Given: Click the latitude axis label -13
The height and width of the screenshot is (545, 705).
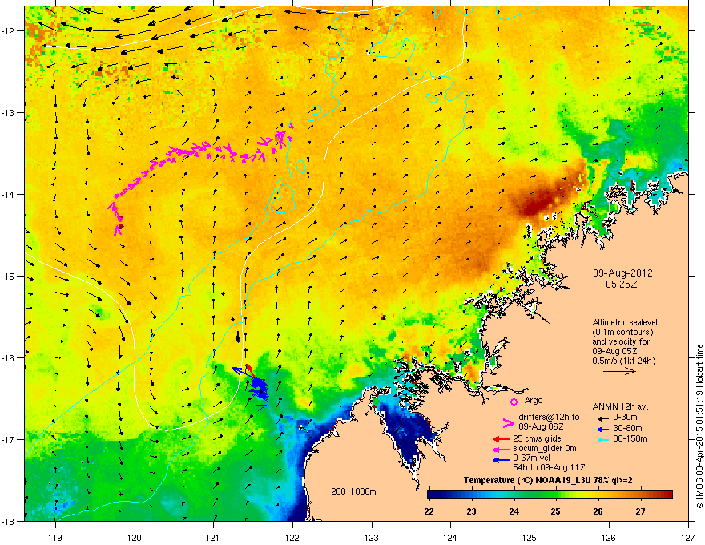Looking at the screenshot, I should [8, 113].
